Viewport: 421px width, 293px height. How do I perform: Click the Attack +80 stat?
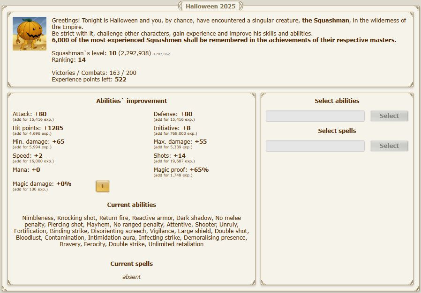coord(30,114)
